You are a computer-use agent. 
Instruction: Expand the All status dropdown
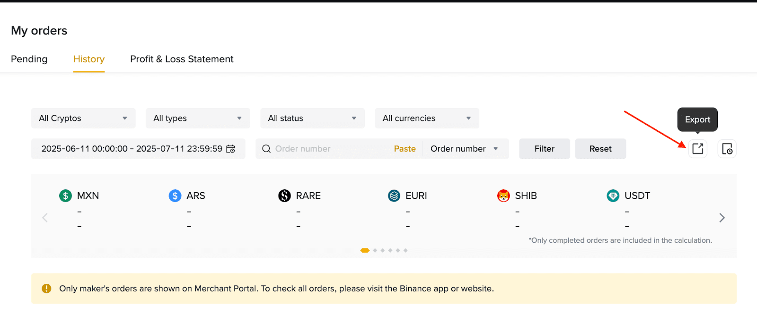pos(312,118)
